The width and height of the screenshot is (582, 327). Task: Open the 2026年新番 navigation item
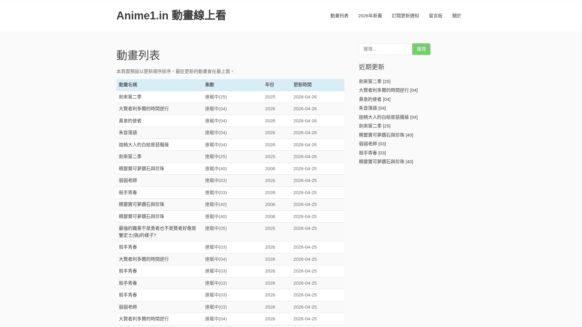370,16
